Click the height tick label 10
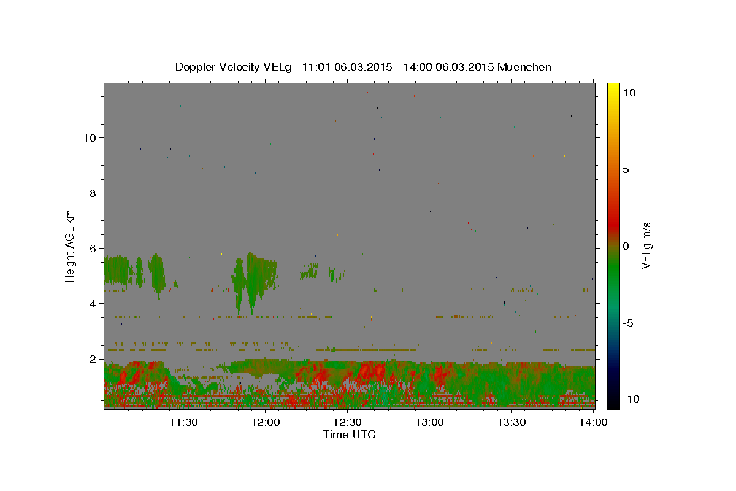The height and width of the screenshot is (491, 736). tap(90, 137)
